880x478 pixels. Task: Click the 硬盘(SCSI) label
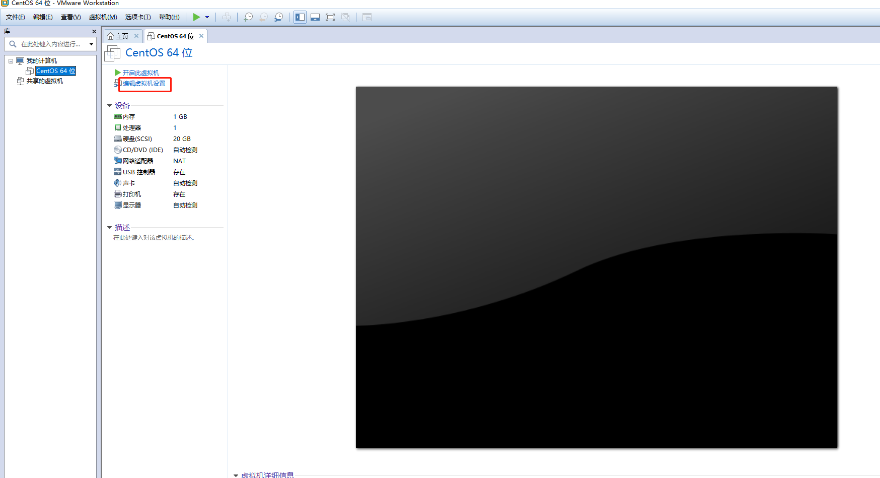pos(137,139)
